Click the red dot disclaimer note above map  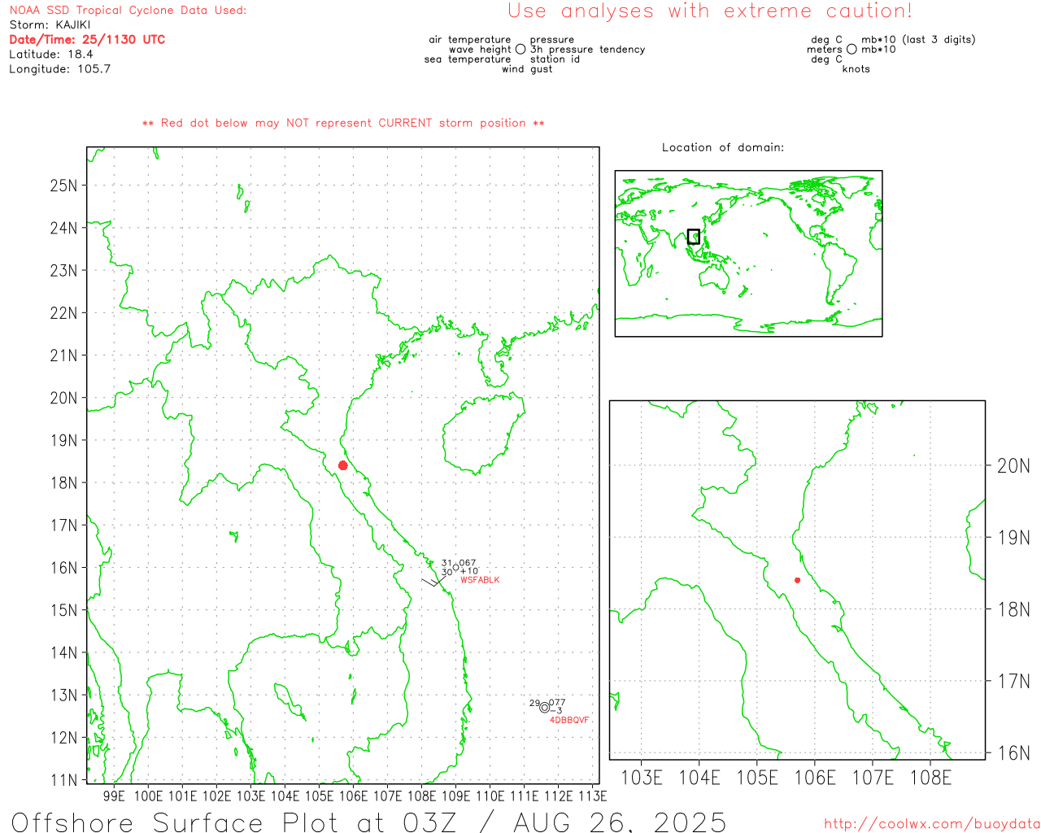click(343, 123)
